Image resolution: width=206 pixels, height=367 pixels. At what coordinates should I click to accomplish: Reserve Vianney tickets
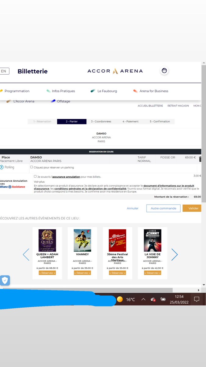coord(82,273)
